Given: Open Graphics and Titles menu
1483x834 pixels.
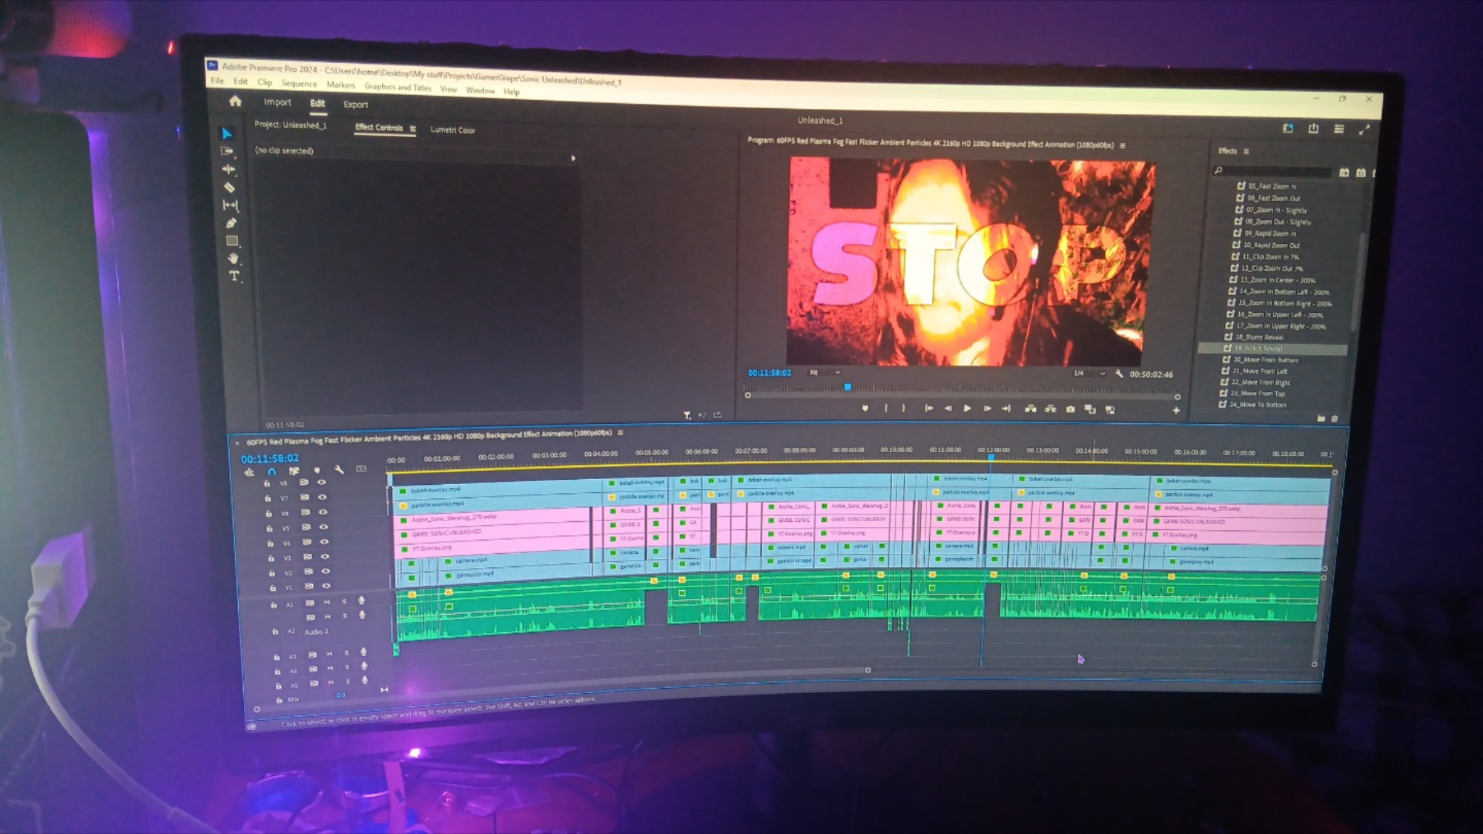Looking at the screenshot, I should tap(397, 87).
